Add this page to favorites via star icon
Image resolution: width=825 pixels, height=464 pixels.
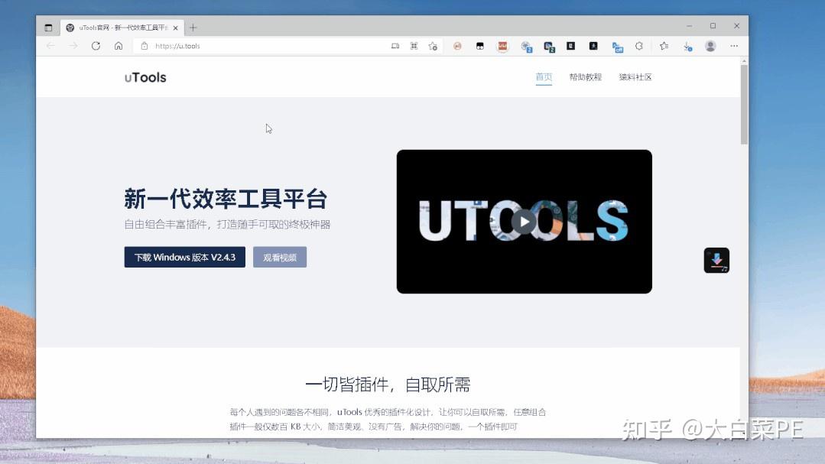pyautogui.click(x=432, y=46)
